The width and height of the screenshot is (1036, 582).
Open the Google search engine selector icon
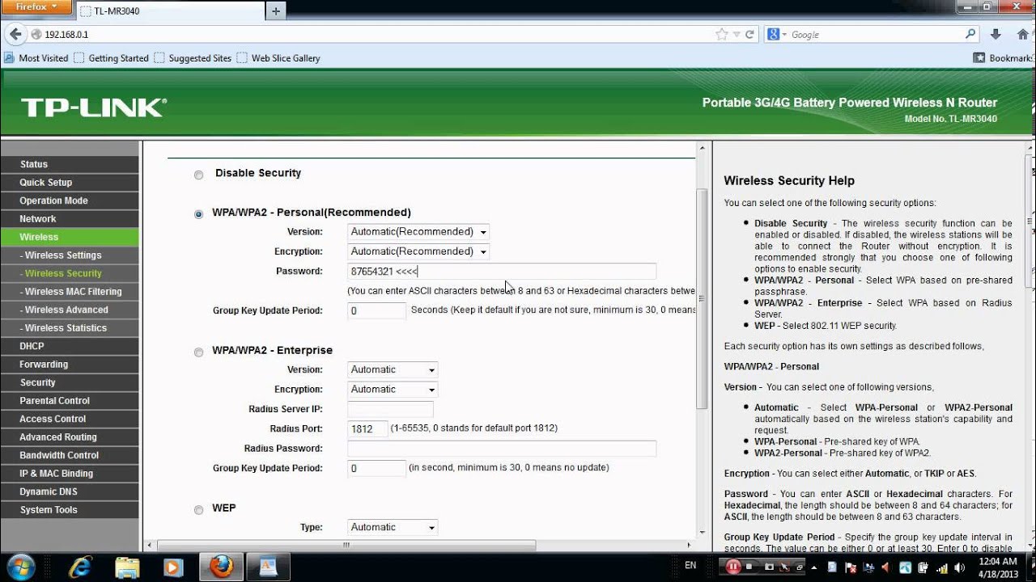[775, 34]
